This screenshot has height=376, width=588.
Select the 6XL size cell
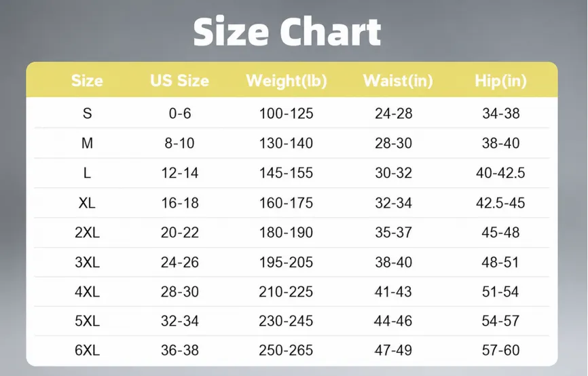pos(87,350)
